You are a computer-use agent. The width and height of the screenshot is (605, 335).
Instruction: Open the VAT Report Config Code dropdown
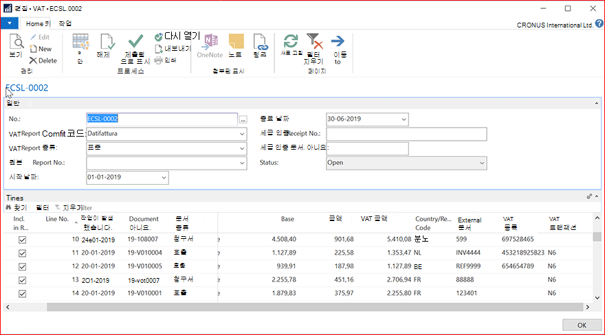[x=242, y=134]
